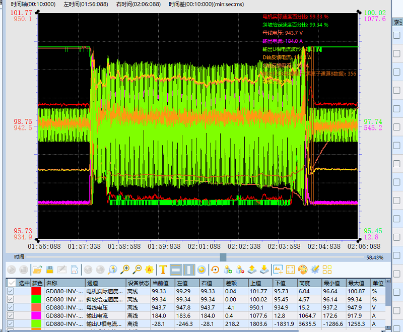The image size is (403, 332).
Task: Click the settings gear wrench icon
Action: click(315, 270)
